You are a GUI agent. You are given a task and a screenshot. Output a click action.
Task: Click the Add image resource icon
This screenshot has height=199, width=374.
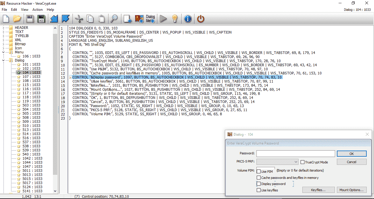tap(139, 19)
